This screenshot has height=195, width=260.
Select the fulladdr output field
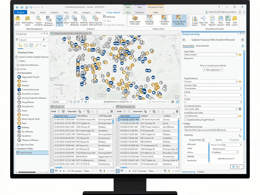point(196,156)
